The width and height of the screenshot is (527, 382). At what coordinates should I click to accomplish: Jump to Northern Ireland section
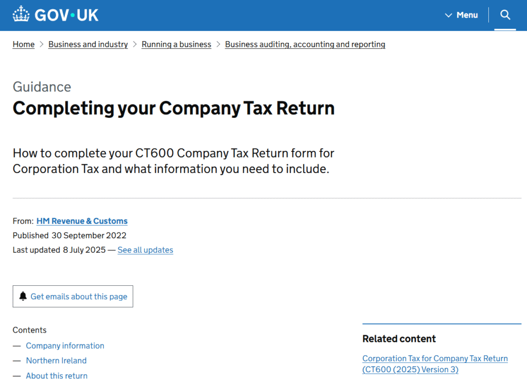click(x=56, y=360)
